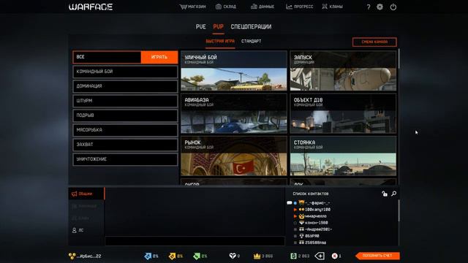Choose the Стоянка map card
The width and height of the screenshot is (468, 263).
pos(343,156)
